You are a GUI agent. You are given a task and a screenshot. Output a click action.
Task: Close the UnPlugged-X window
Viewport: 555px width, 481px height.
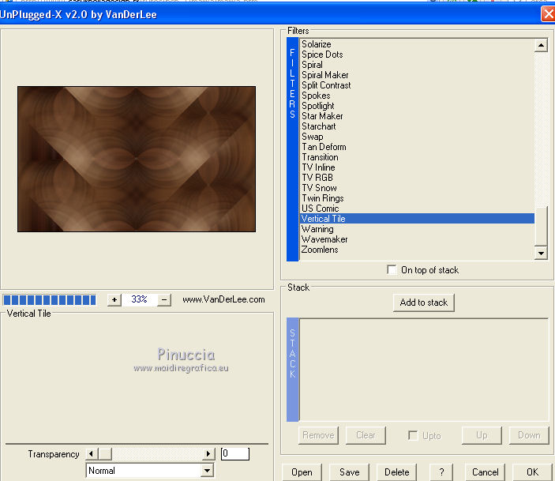coord(548,14)
